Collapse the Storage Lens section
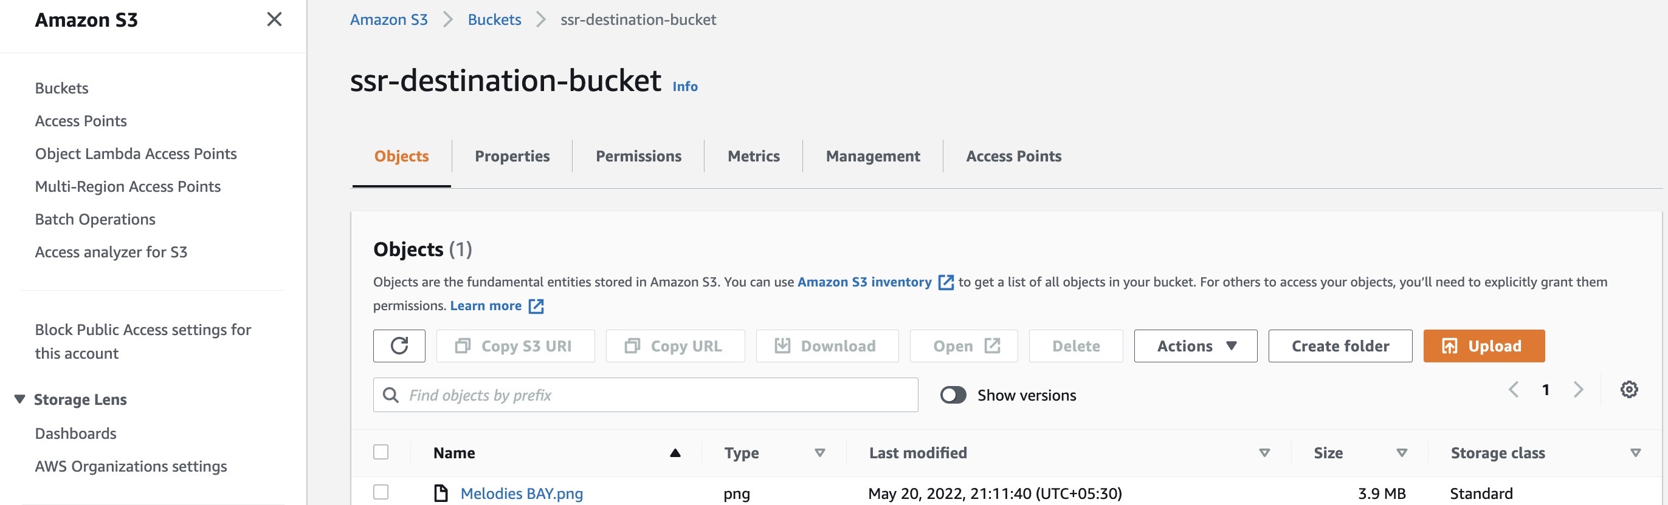The width and height of the screenshot is (1668, 505). tap(20, 399)
